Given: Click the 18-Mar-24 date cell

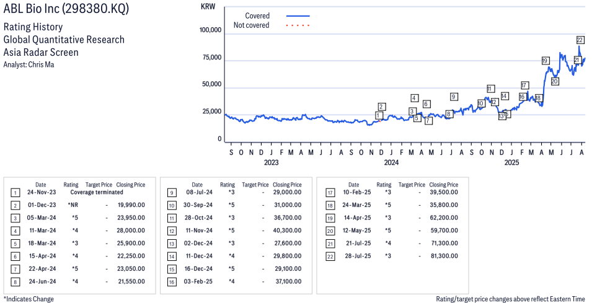Looking at the screenshot, I should [42, 244].
